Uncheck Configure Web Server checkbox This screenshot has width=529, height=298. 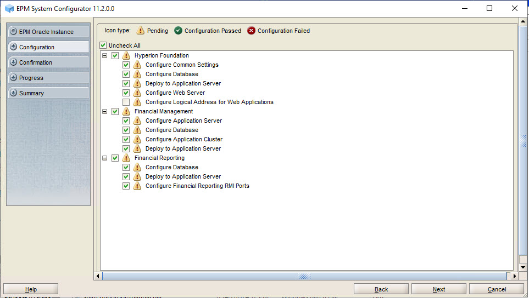(126, 93)
